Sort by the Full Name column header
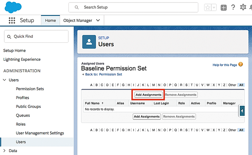This screenshot has height=155, width=252. coord(92,103)
